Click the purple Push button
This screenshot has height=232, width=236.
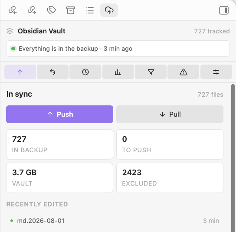59,114
